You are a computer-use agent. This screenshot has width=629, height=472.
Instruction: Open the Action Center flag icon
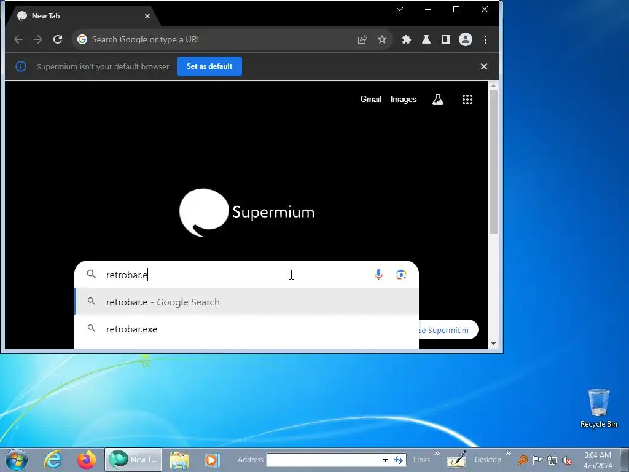[x=537, y=460]
